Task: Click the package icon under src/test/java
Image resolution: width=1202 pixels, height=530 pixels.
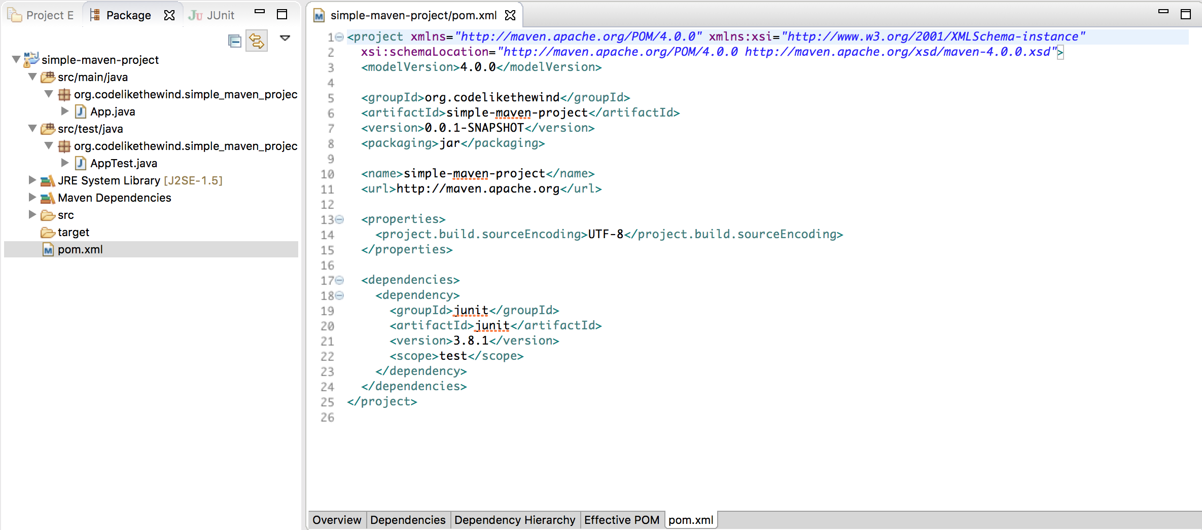Action: pos(64,146)
